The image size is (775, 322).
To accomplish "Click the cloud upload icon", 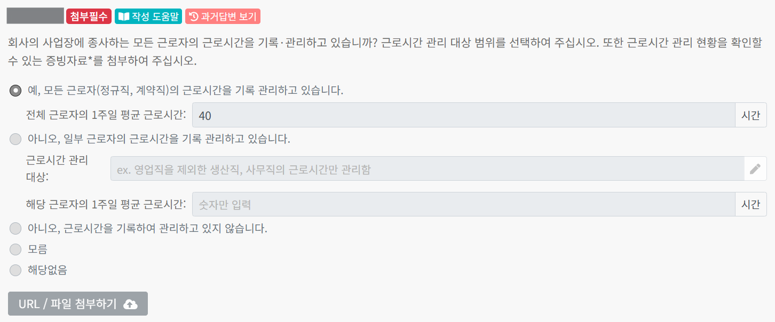I will click(130, 304).
